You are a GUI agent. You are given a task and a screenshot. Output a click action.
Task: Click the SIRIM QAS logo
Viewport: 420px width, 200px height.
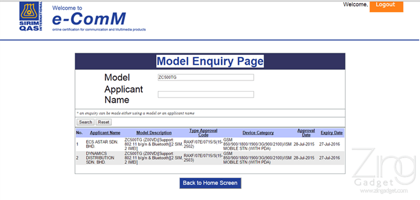point(30,16)
